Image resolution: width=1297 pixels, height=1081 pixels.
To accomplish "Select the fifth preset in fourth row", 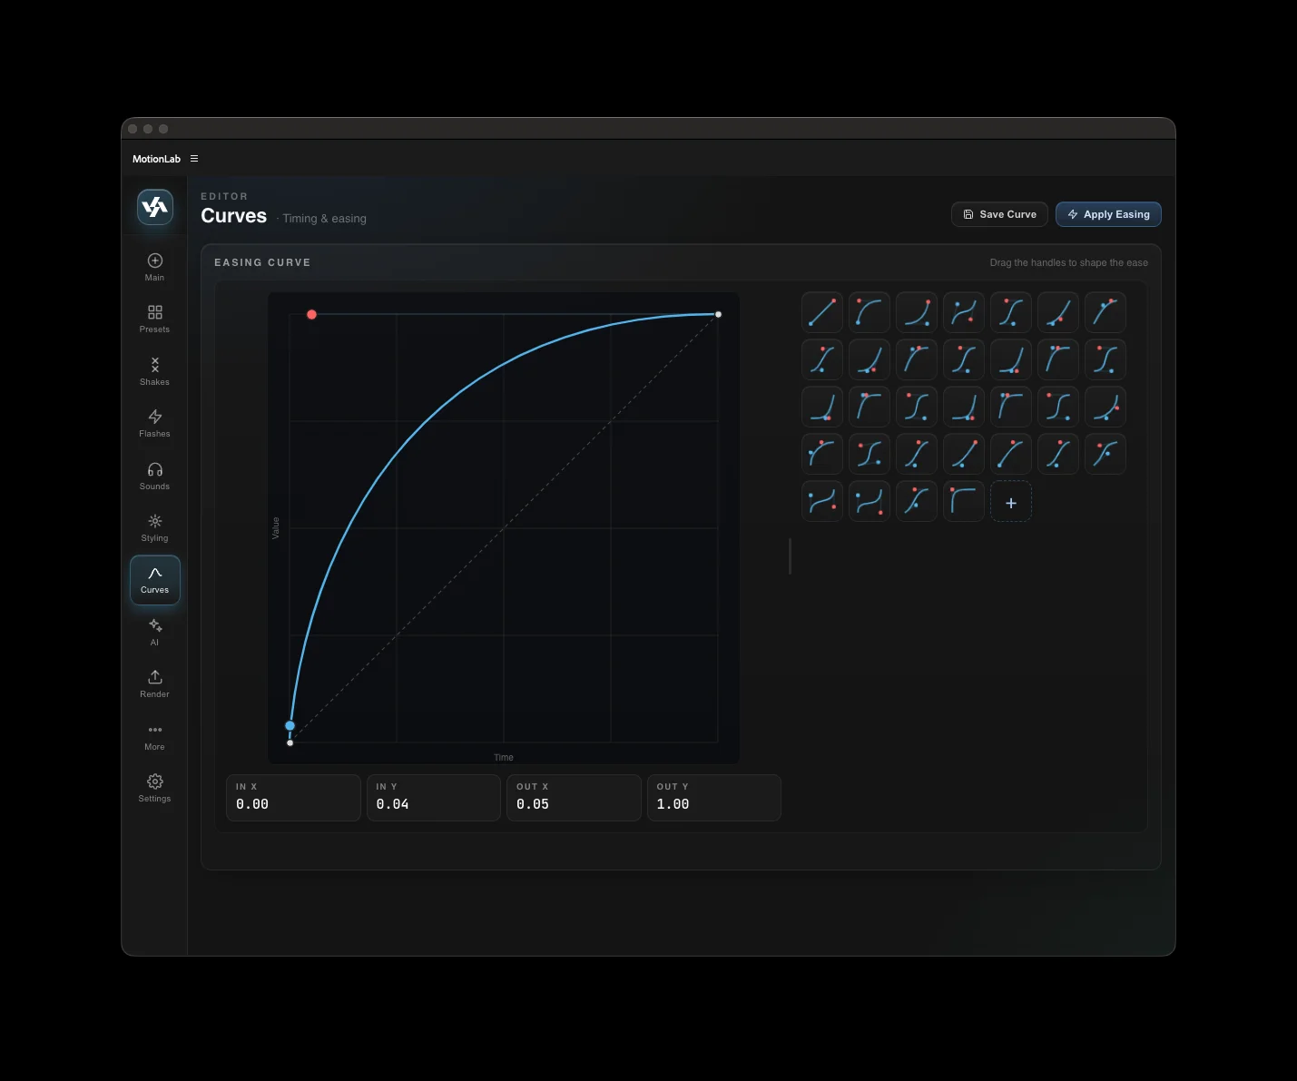I will pyautogui.click(x=1011, y=454).
